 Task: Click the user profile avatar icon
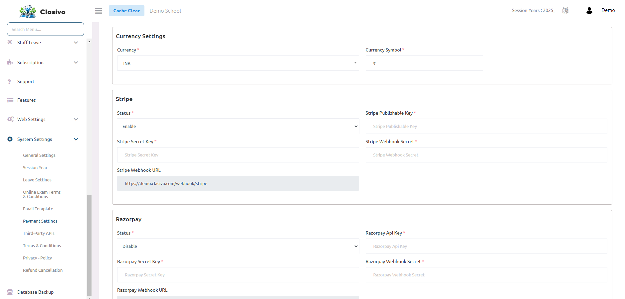click(x=589, y=11)
